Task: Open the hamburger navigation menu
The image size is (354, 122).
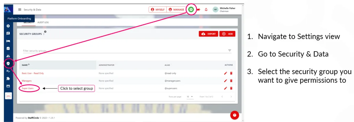Action: click(20, 9)
